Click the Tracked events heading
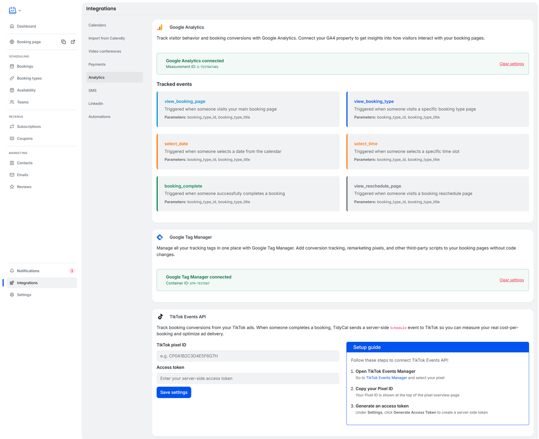This screenshot has width=539, height=439. coord(174,84)
